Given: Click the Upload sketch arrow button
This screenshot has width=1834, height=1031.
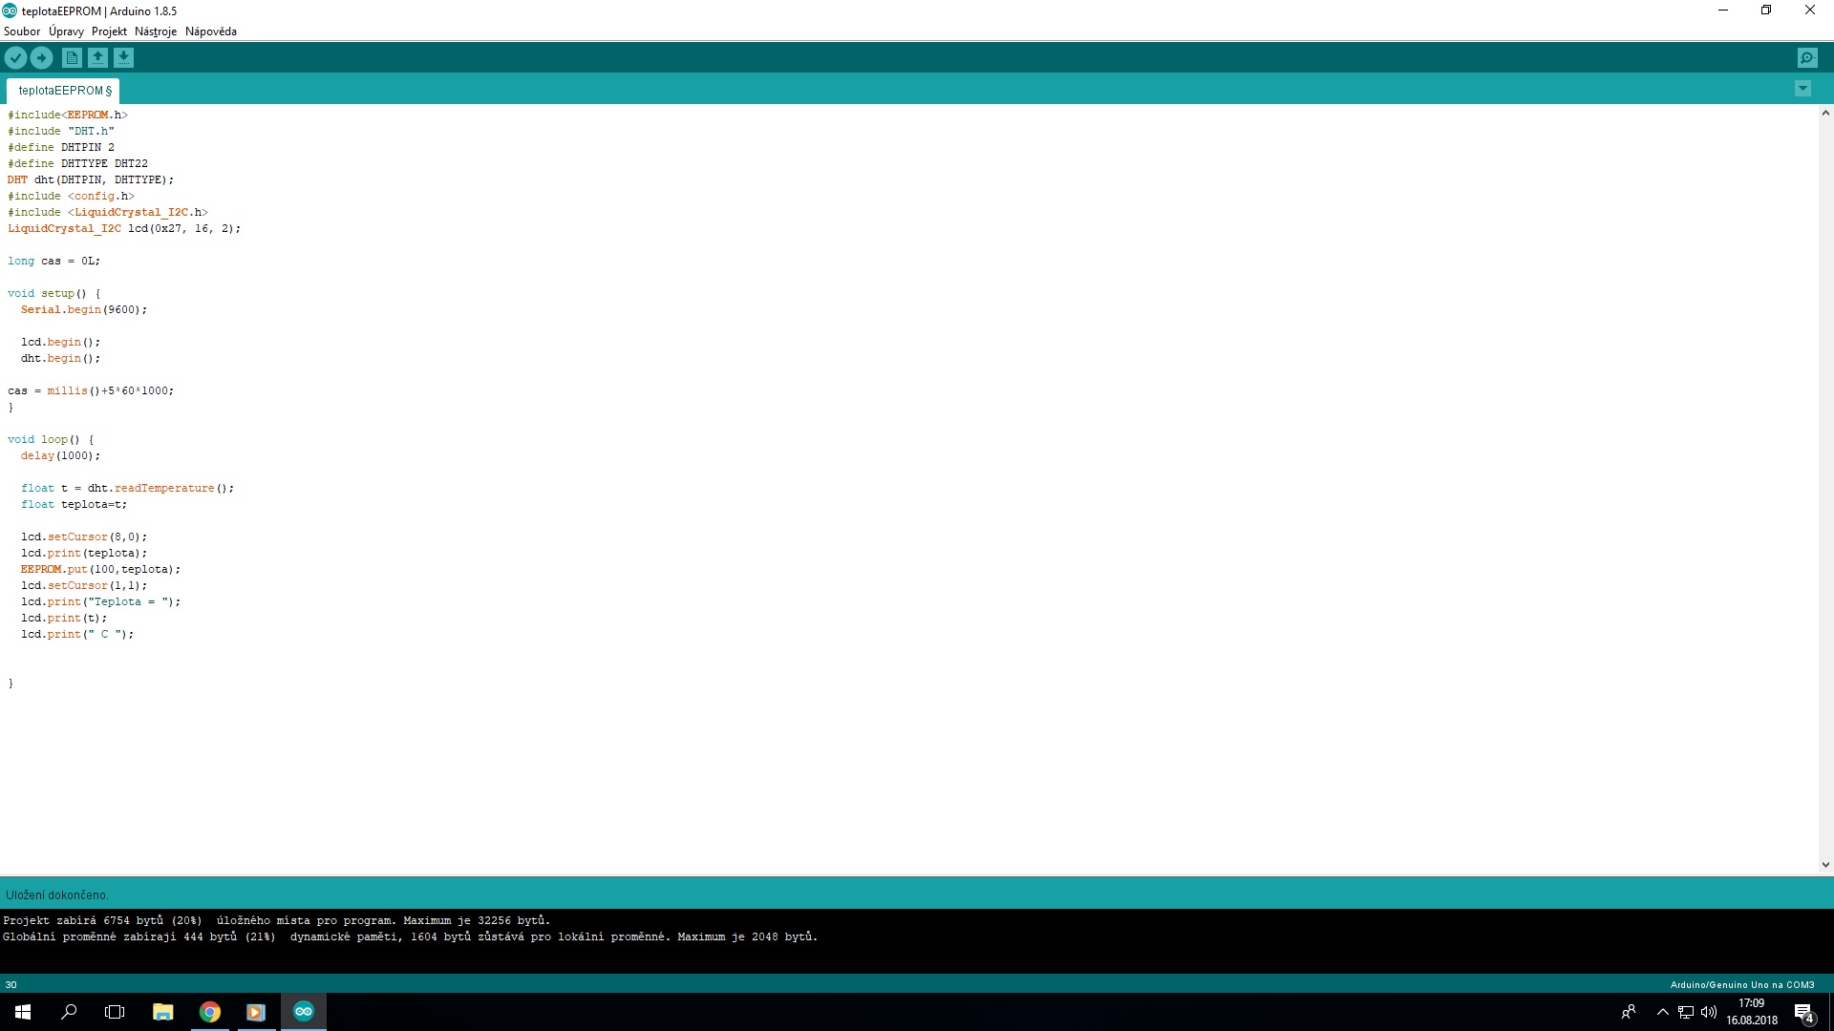Looking at the screenshot, I should pyautogui.click(x=41, y=58).
